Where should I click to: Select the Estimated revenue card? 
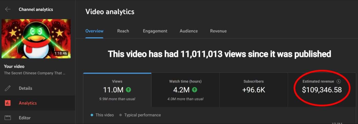[x=322, y=90]
